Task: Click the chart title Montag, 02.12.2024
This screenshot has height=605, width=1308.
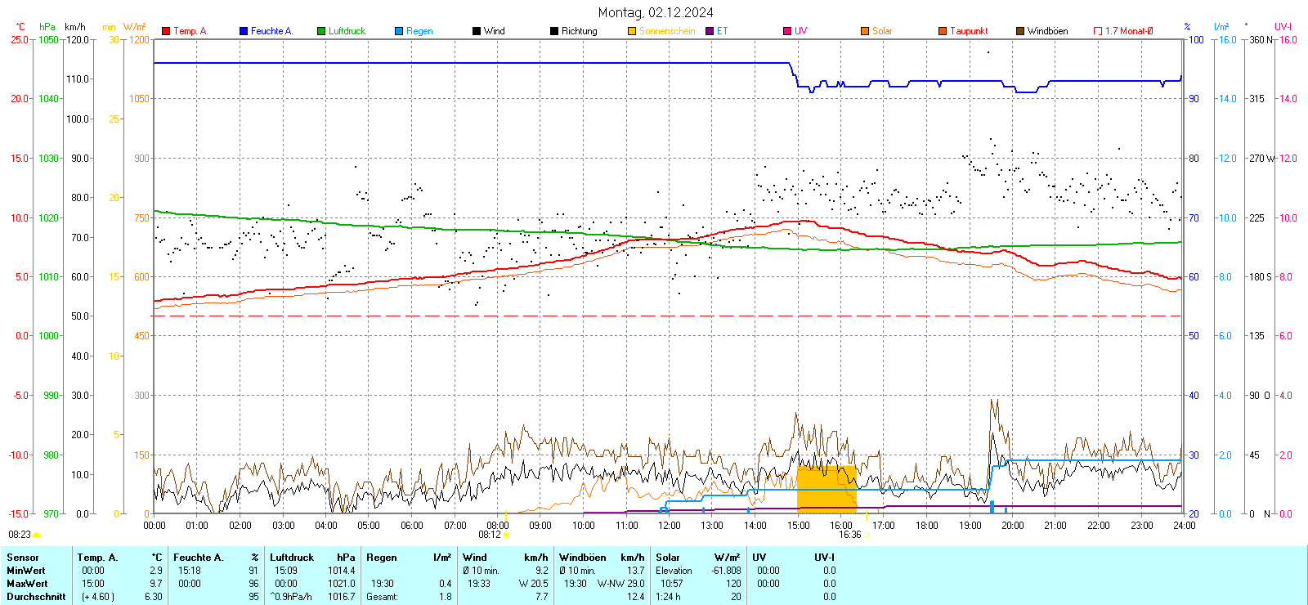Action: (x=655, y=12)
